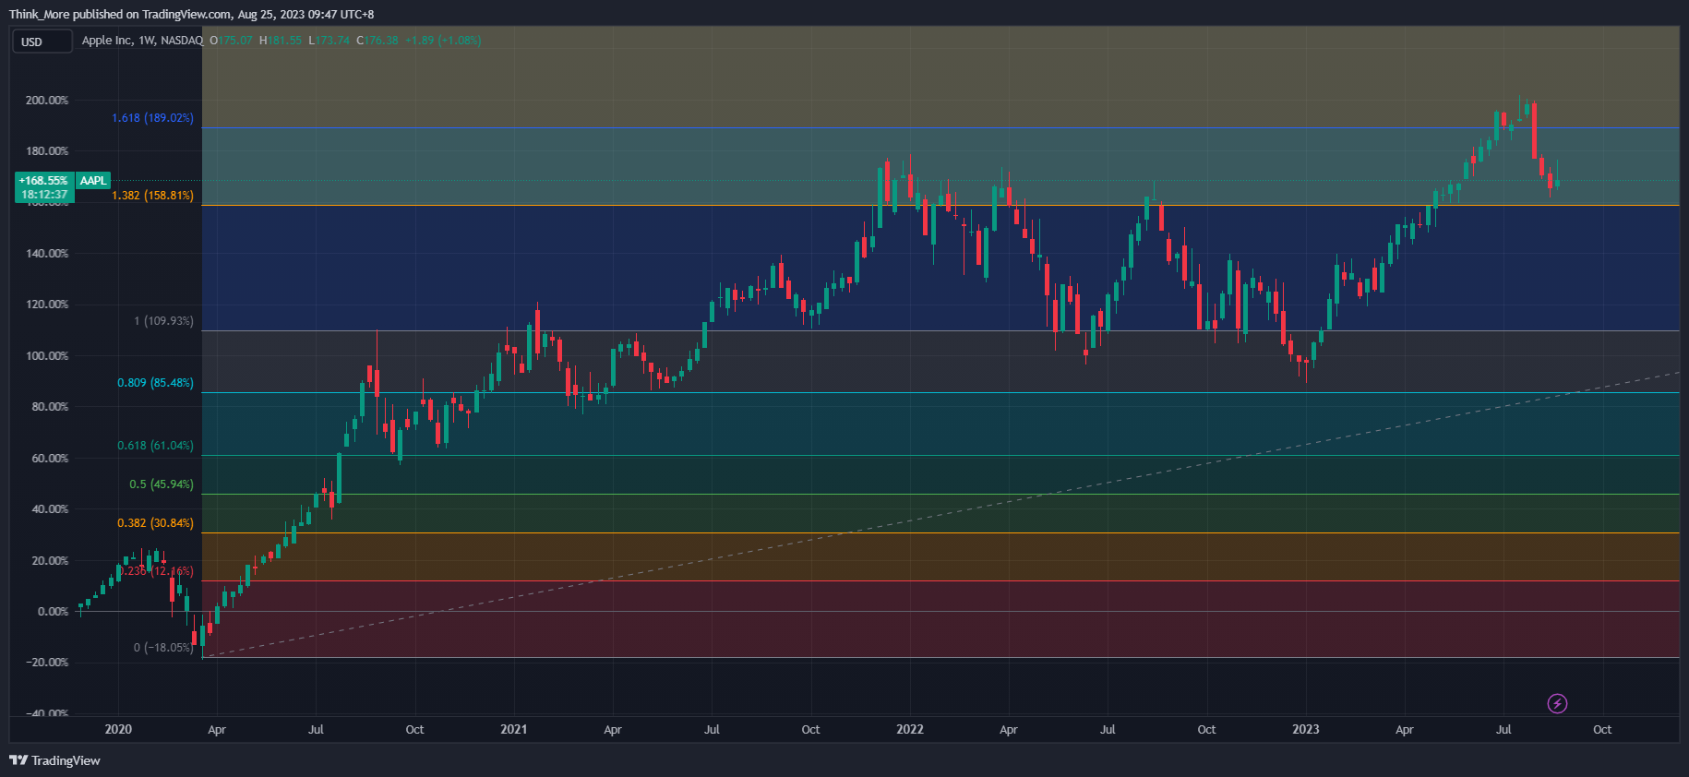Click the 0.00% price axis label

[54, 612]
